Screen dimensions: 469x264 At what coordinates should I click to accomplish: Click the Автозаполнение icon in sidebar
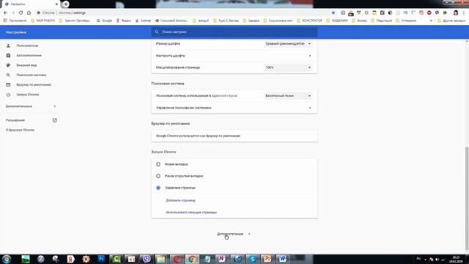coord(8,56)
